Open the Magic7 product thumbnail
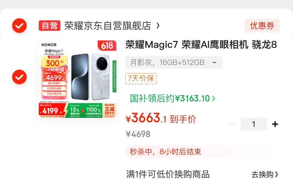Image resolution: width=293 pixels, height=186 pixels. click(x=77, y=79)
